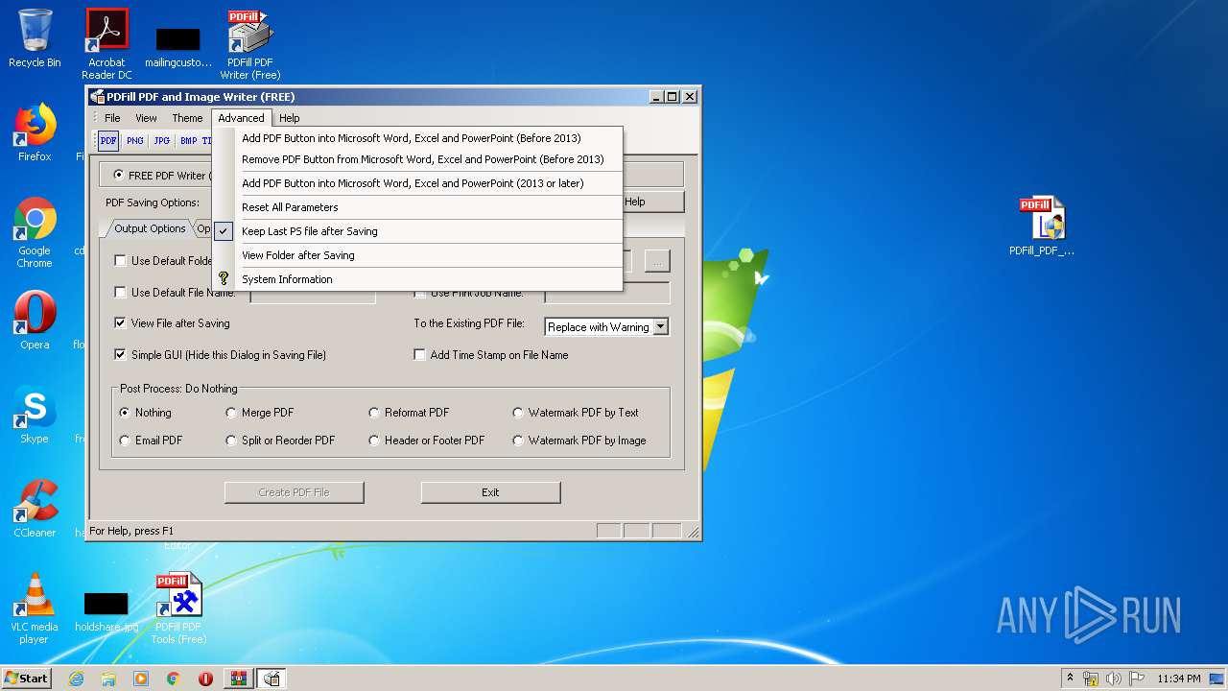
Task: Open the Help menu
Action: point(289,118)
